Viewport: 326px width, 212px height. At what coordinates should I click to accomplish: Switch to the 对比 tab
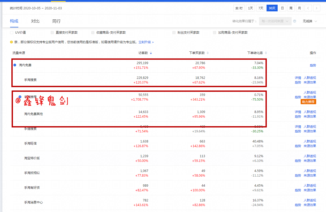35,21
